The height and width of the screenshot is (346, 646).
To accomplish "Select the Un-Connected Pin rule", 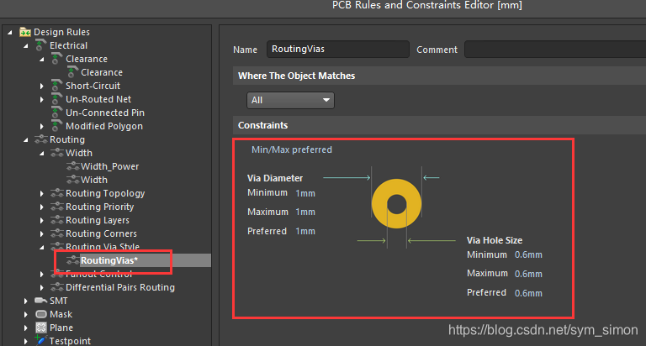I will click(x=104, y=113).
